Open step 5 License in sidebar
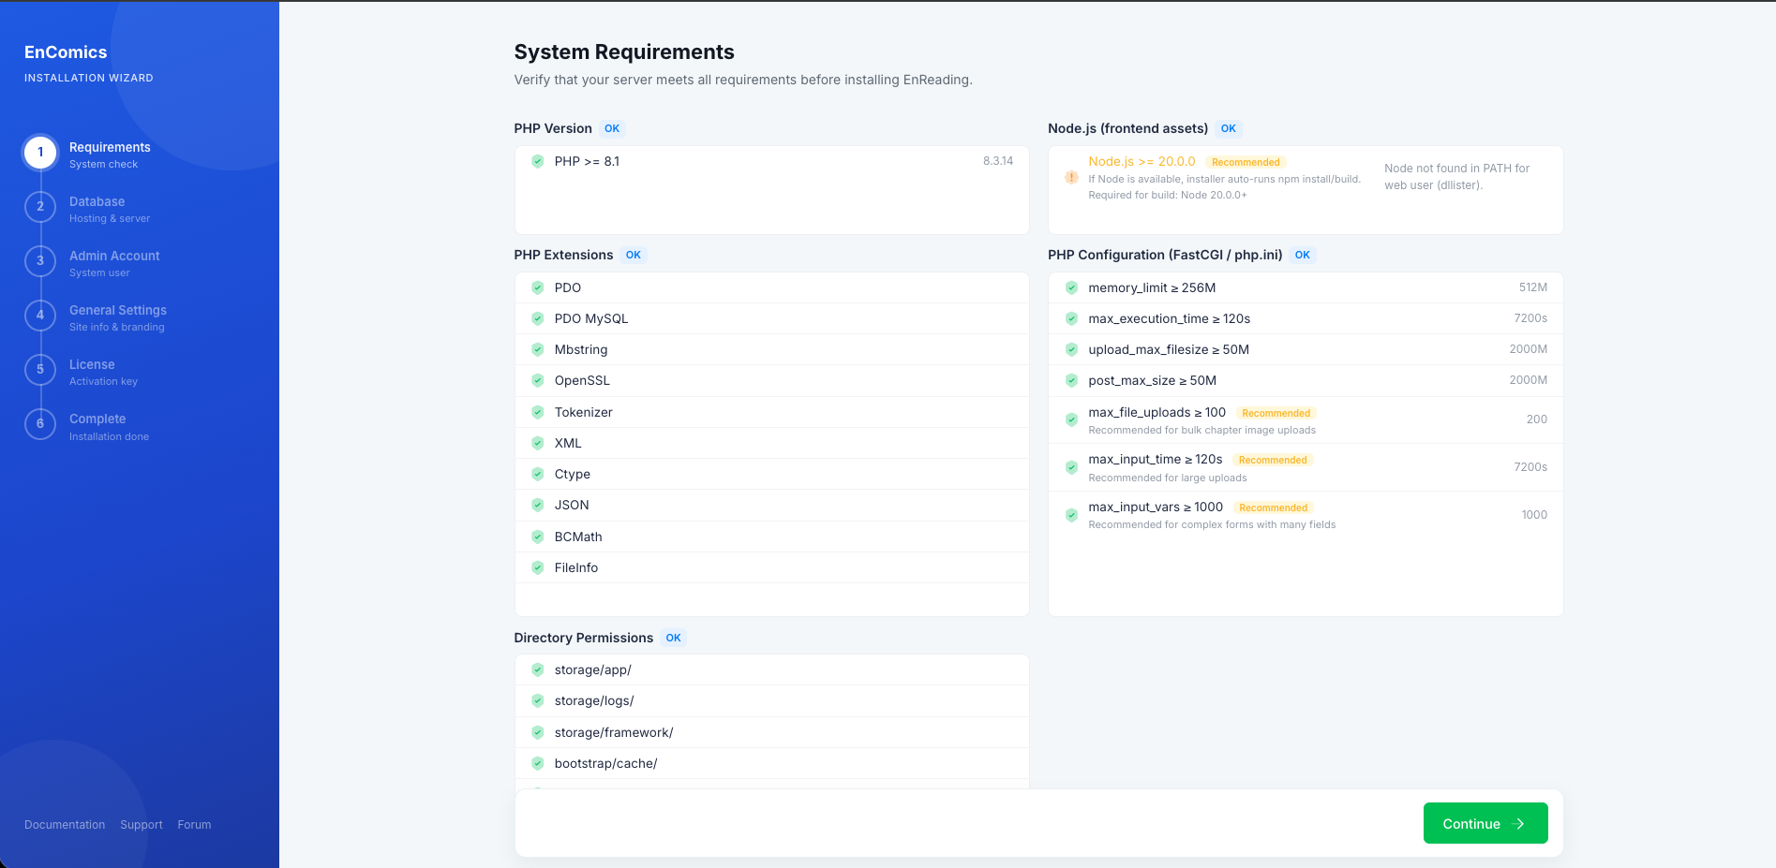This screenshot has height=868, width=1776. (82, 371)
